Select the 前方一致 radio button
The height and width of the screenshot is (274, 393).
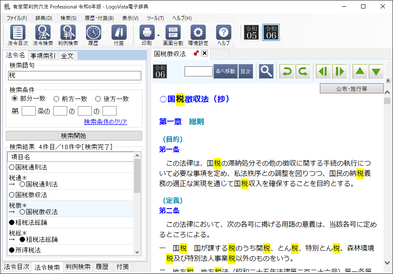click(56, 99)
